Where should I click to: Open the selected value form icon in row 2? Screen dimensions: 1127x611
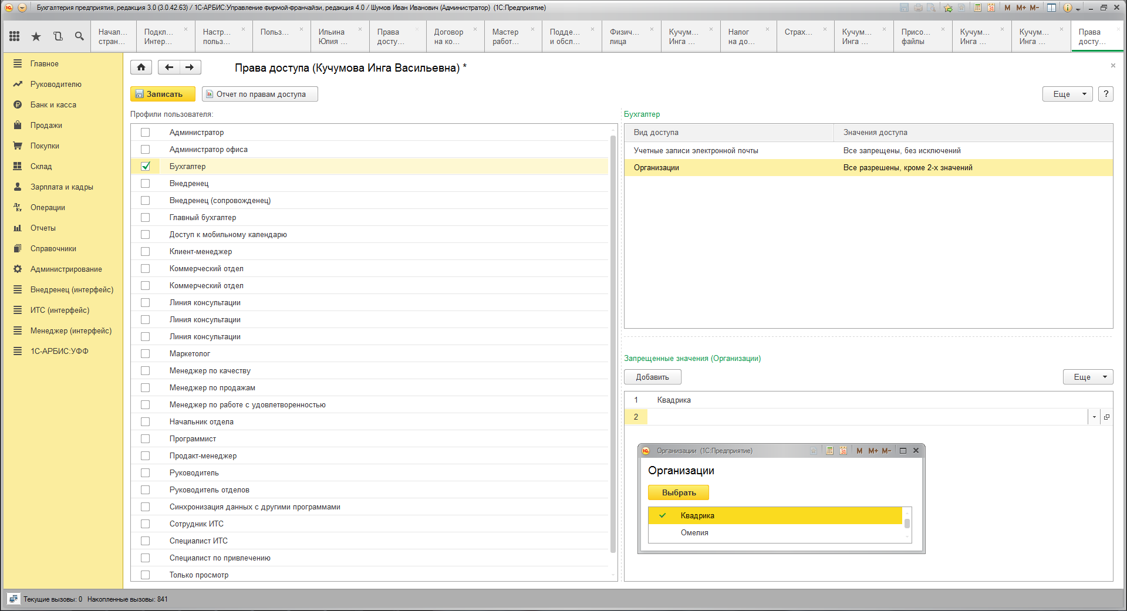point(1106,417)
